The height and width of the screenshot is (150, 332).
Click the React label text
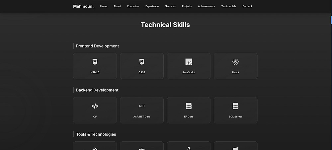click(235, 72)
